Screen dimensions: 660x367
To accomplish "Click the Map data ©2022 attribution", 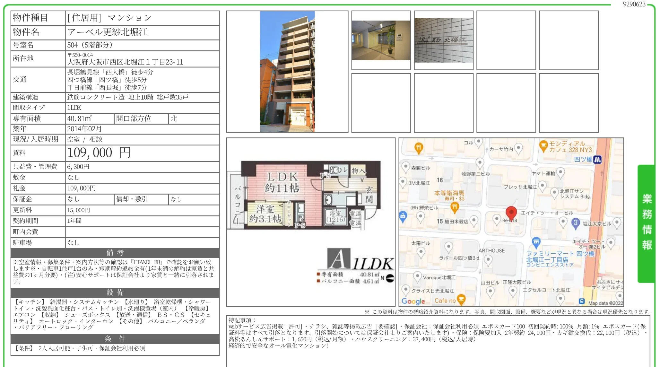I will pyautogui.click(x=605, y=303).
